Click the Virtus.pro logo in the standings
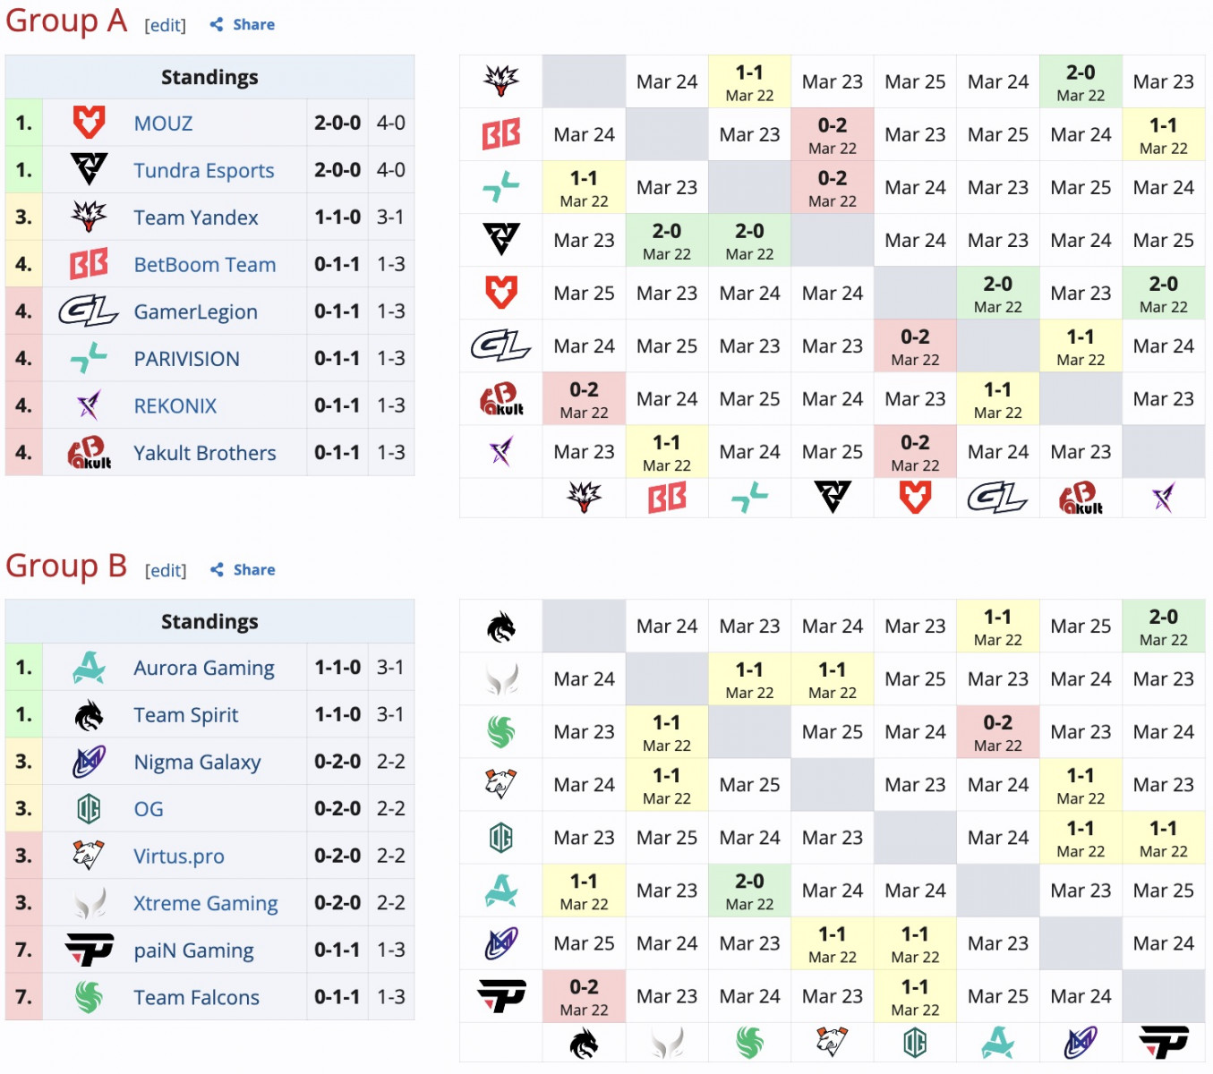The width and height of the screenshot is (1213, 1074). (x=89, y=856)
